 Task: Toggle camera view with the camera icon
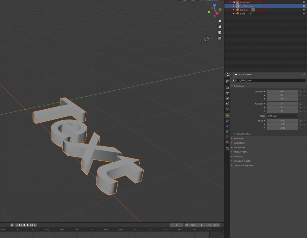click(x=220, y=33)
